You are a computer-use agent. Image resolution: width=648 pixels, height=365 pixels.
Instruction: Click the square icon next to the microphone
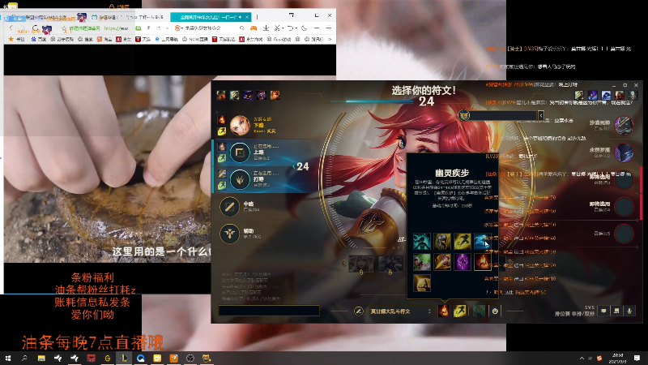point(616,311)
